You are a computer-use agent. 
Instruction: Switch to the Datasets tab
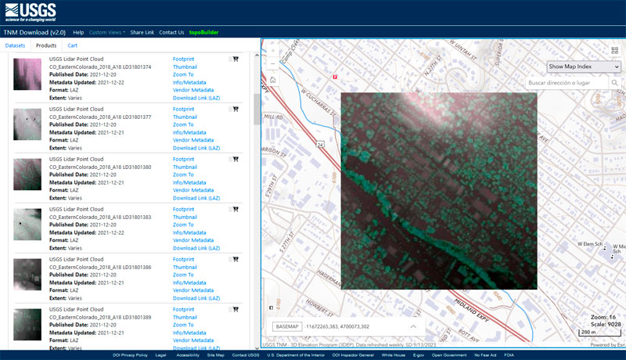coord(15,45)
